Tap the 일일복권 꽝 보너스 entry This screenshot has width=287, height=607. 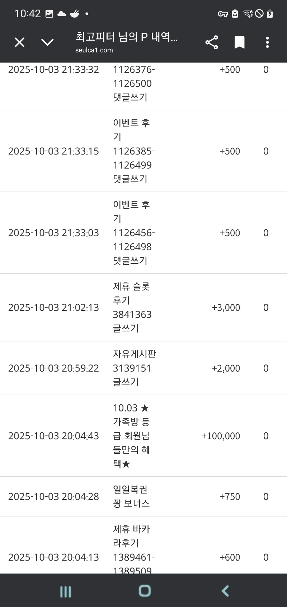(x=131, y=496)
